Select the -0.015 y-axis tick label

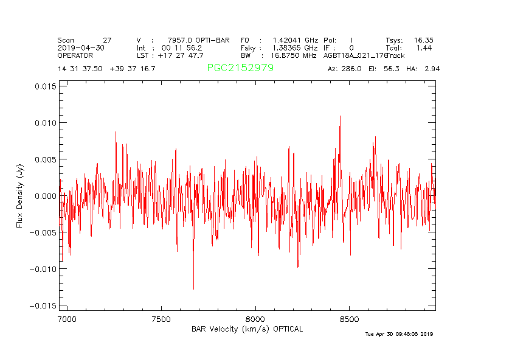click(43, 305)
